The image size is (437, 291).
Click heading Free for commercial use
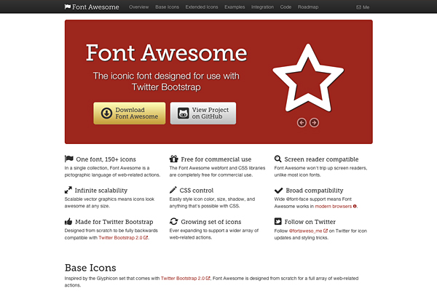(x=216, y=159)
